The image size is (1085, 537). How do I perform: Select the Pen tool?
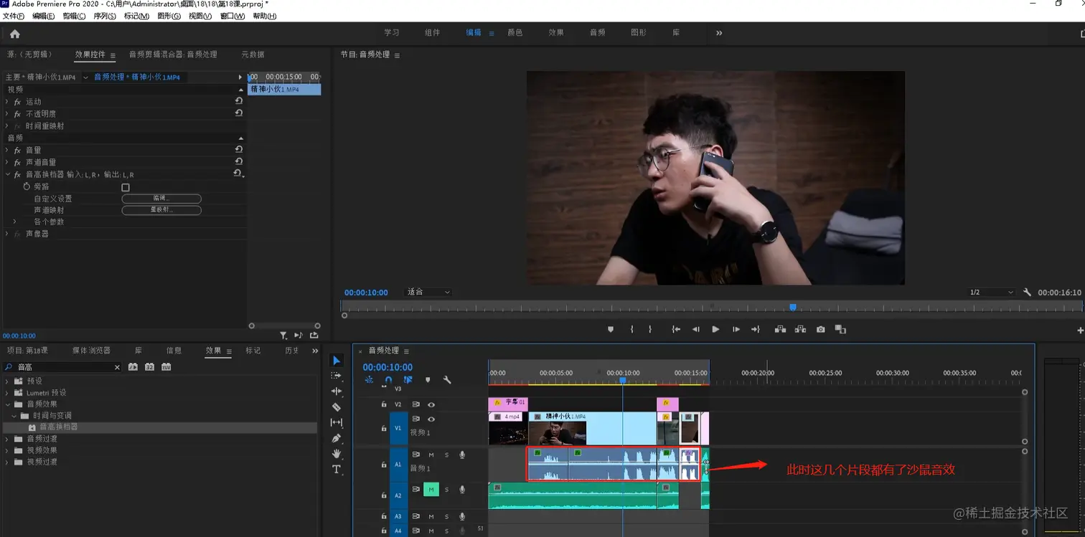tap(337, 438)
